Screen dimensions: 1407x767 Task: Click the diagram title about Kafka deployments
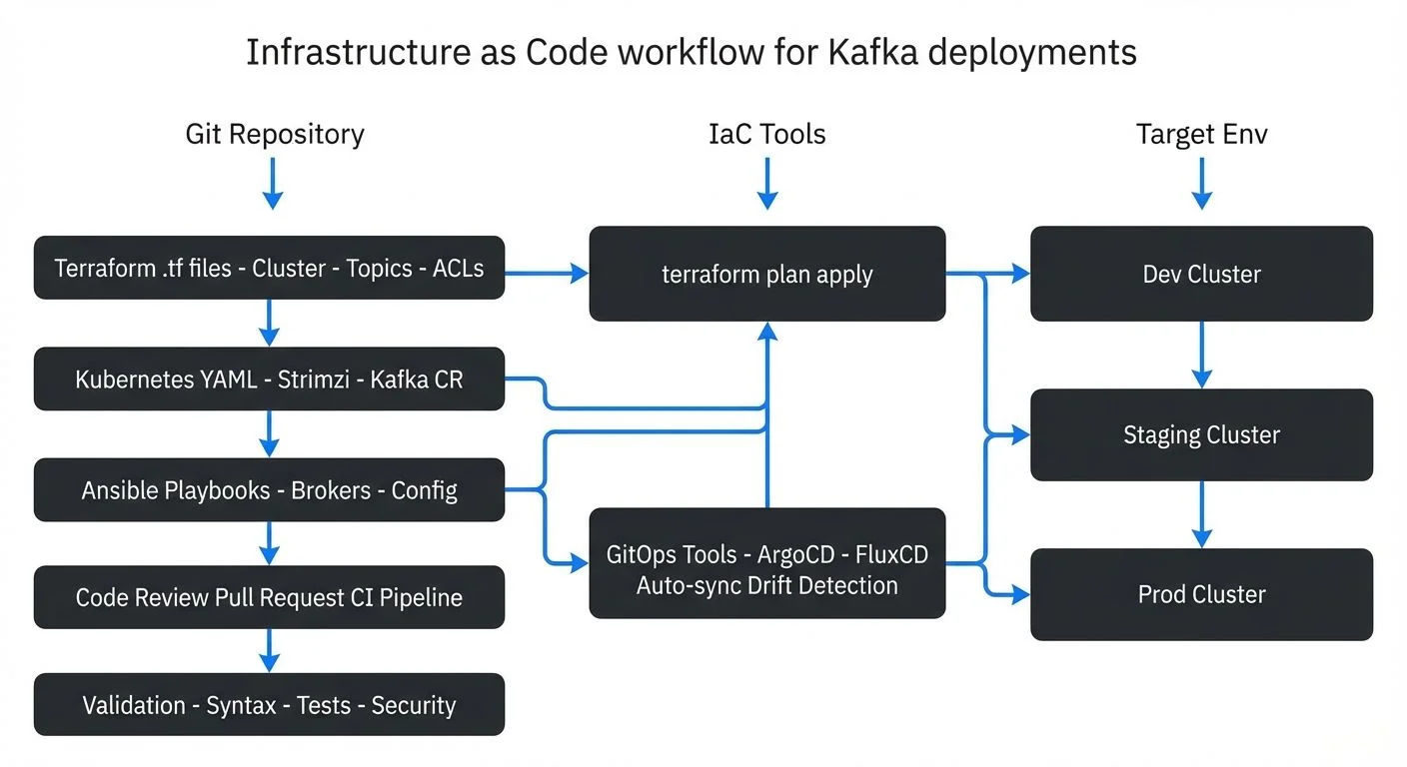click(692, 51)
